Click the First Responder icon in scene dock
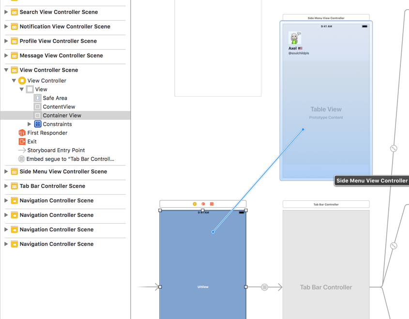 pos(203,204)
